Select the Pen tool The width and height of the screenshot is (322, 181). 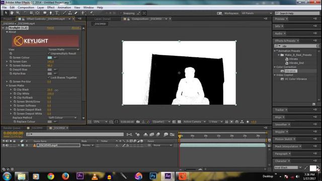[51, 13]
